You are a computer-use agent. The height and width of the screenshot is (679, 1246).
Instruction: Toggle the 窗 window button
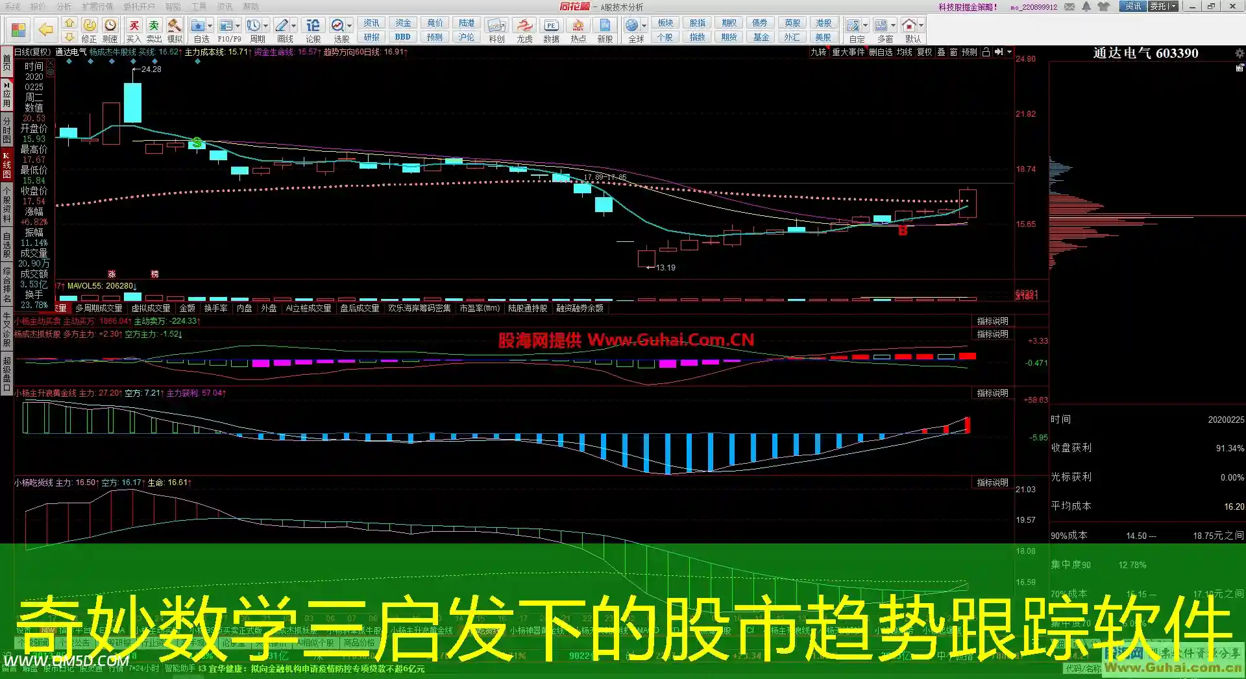(953, 52)
